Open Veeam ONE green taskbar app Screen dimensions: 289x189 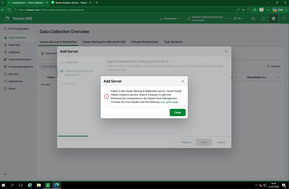[x=48, y=185]
